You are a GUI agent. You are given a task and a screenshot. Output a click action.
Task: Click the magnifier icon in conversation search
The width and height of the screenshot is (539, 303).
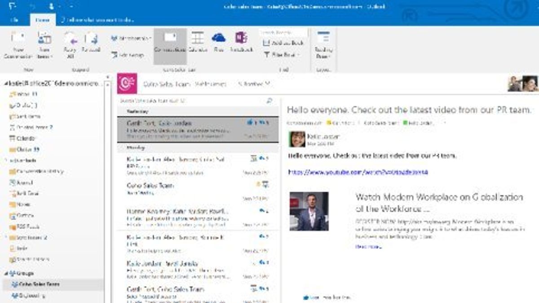click(269, 101)
